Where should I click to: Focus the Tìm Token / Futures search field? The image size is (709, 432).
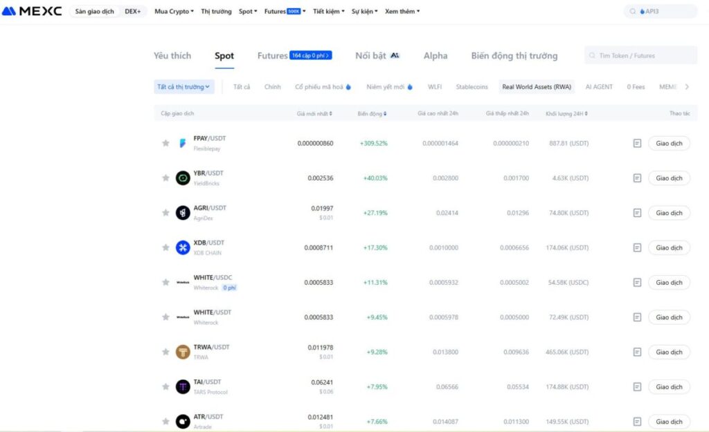pyautogui.click(x=640, y=55)
